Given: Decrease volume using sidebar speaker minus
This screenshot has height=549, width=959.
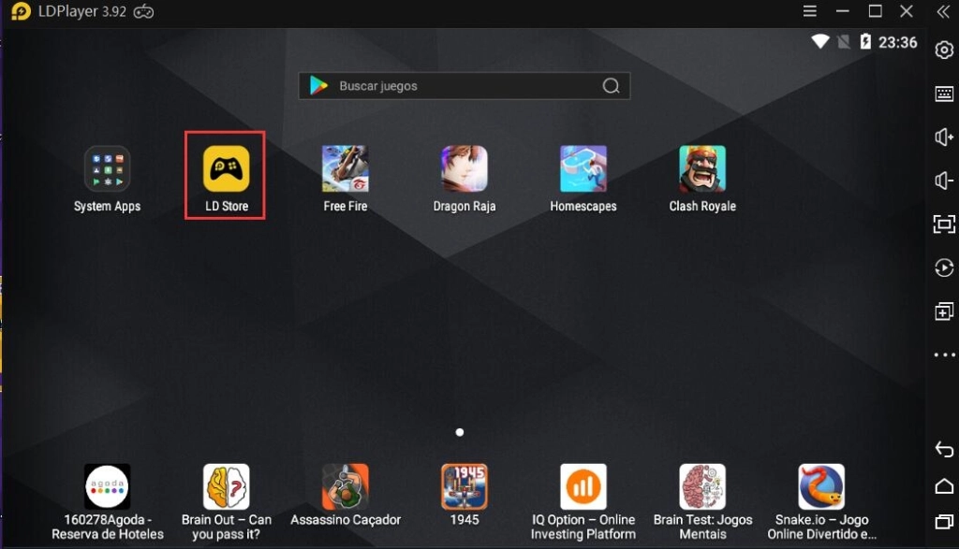Looking at the screenshot, I should 944,181.
